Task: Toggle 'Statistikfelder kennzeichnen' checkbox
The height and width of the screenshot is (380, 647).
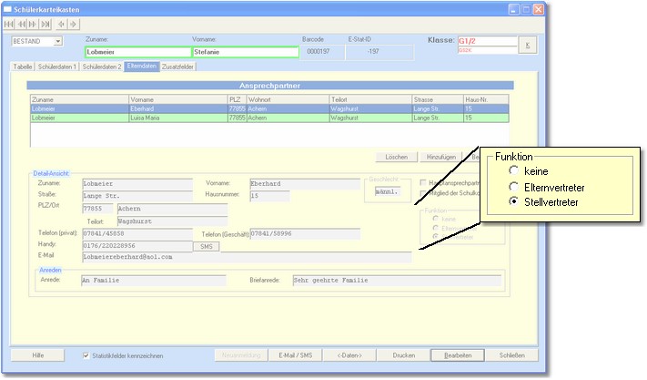Action: click(x=86, y=355)
